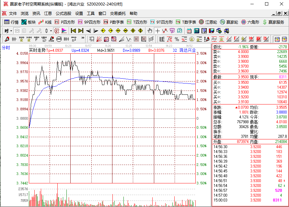
Task: Jump to the first bar
Action: coord(73,31)
